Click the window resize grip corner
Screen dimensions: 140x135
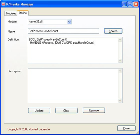137,132
